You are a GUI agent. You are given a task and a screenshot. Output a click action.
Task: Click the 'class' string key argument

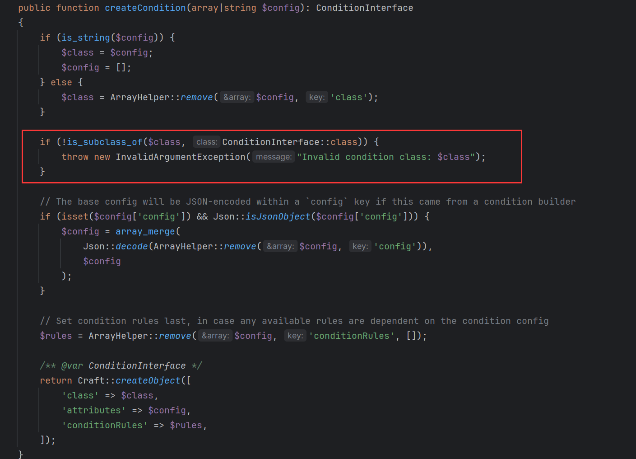click(349, 97)
